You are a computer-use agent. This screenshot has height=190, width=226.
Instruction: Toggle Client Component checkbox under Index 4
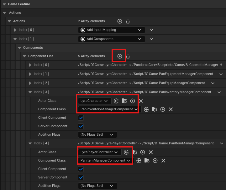pyautogui.click(x=81, y=169)
